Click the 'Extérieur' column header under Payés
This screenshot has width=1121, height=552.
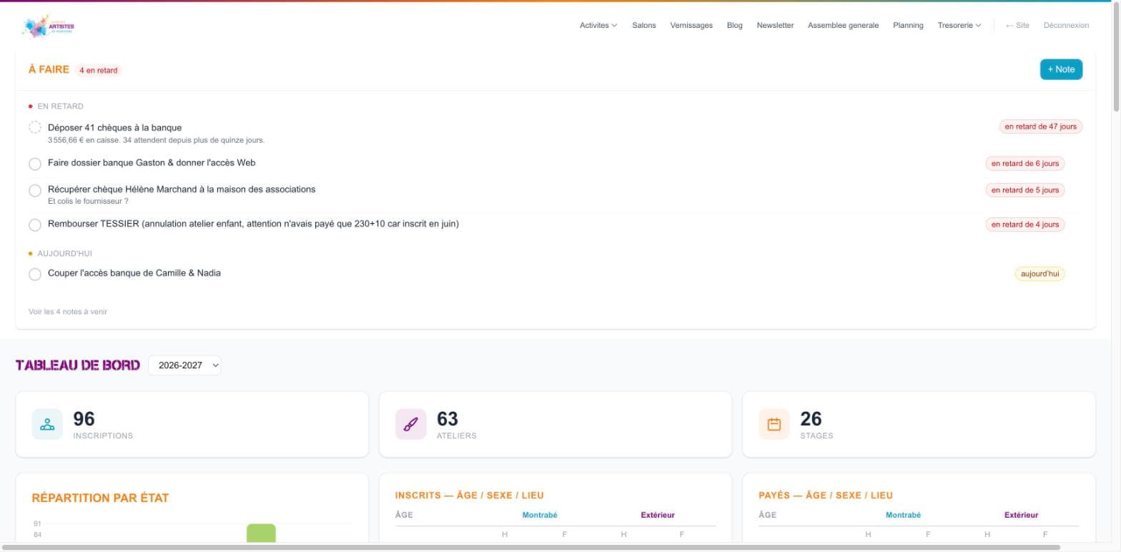point(1021,515)
